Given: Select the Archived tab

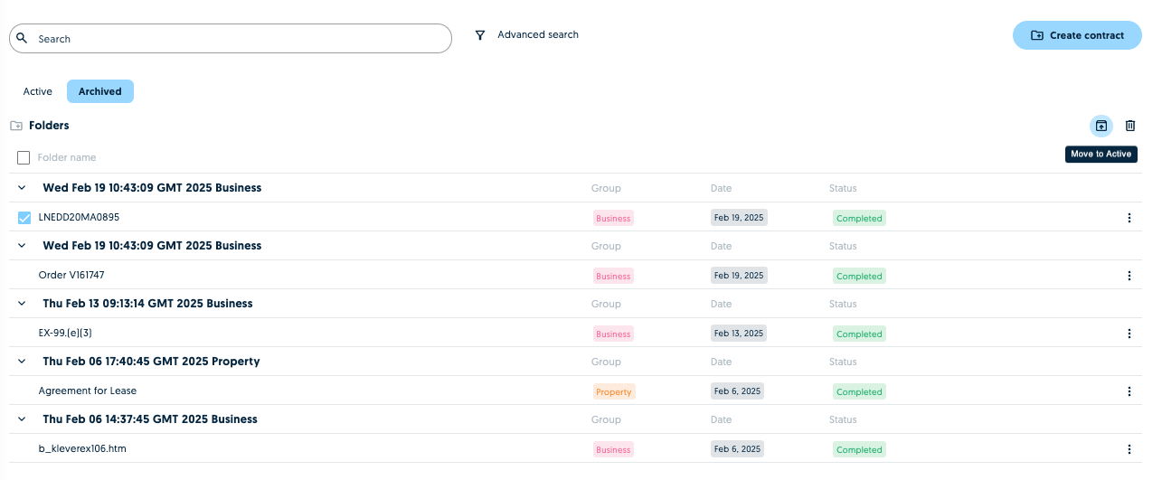Looking at the screenshot, I should pyautogui.click(x=100, y=91).
